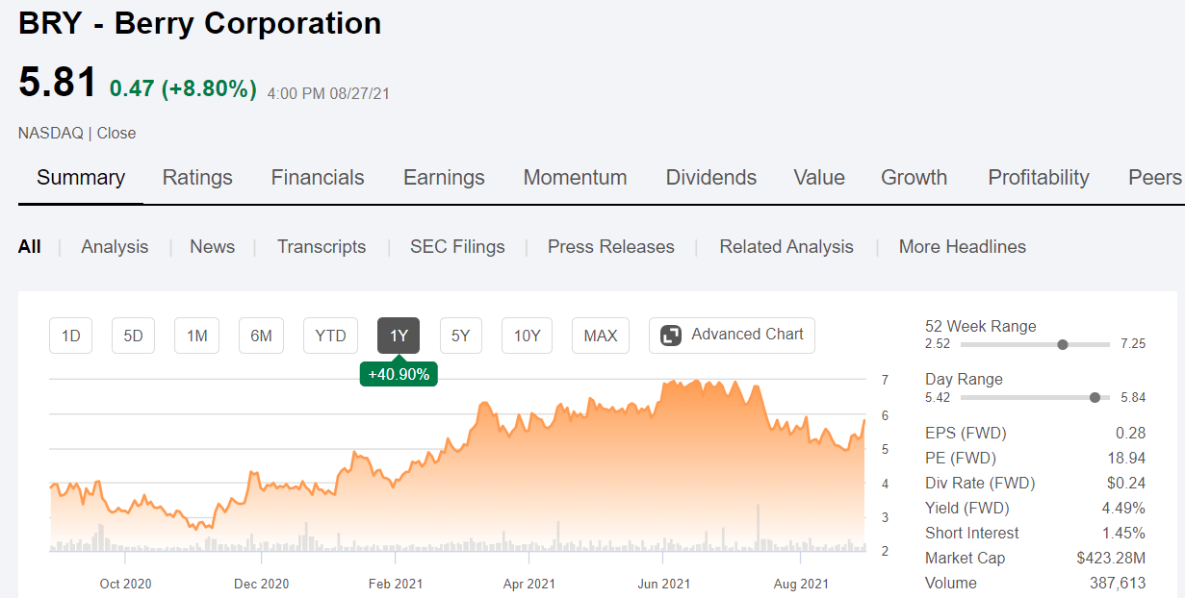
Task: Select the 5D chart range button
Action: (x=132, y=335)
